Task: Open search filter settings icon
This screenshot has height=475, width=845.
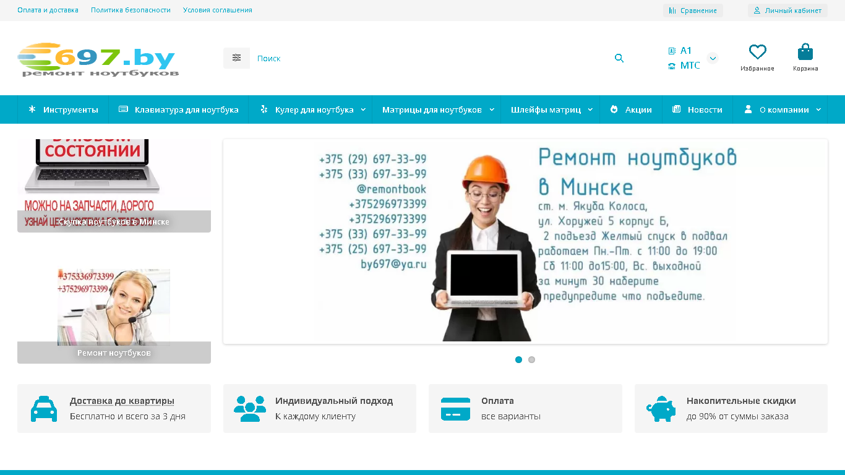Action: (x=236, y=58)
